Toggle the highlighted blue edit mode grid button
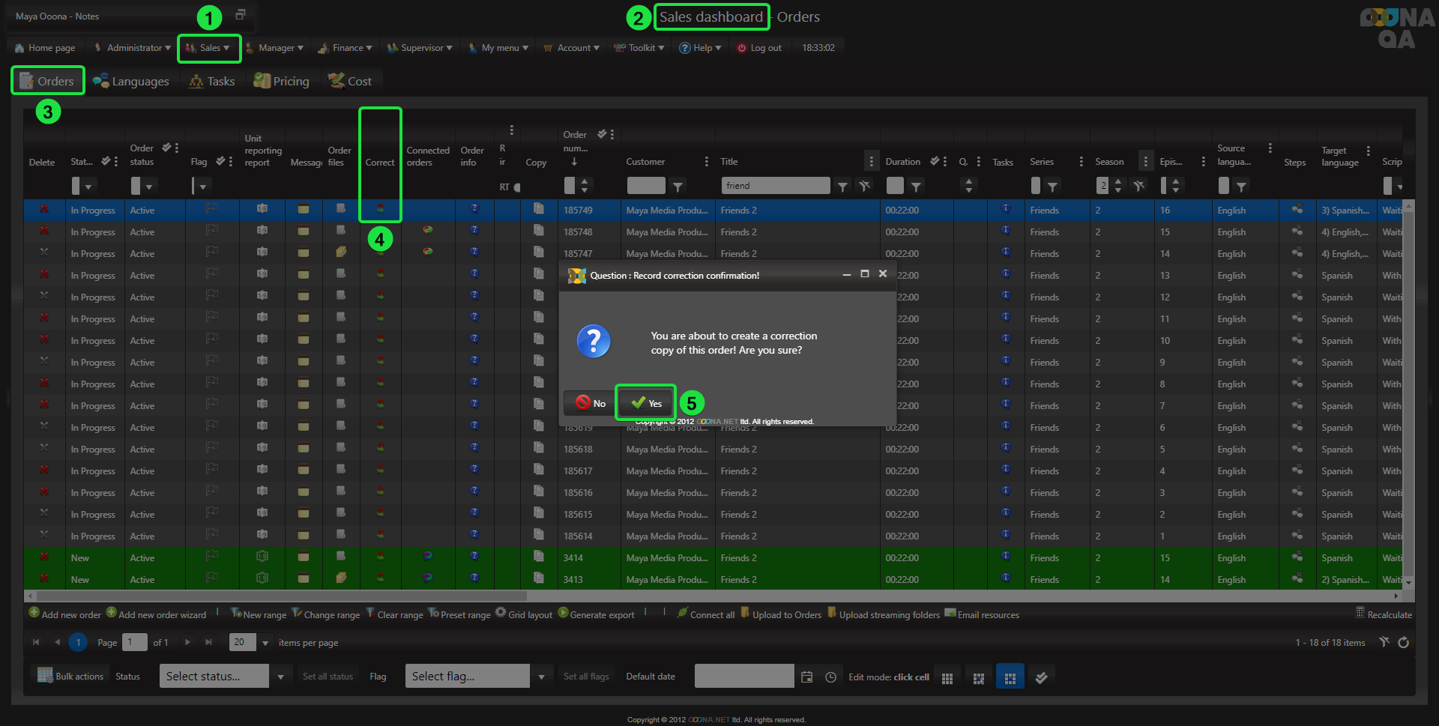Viewport: 1439px width, 726px height. pyautogui.click(x=1010, y=677)
